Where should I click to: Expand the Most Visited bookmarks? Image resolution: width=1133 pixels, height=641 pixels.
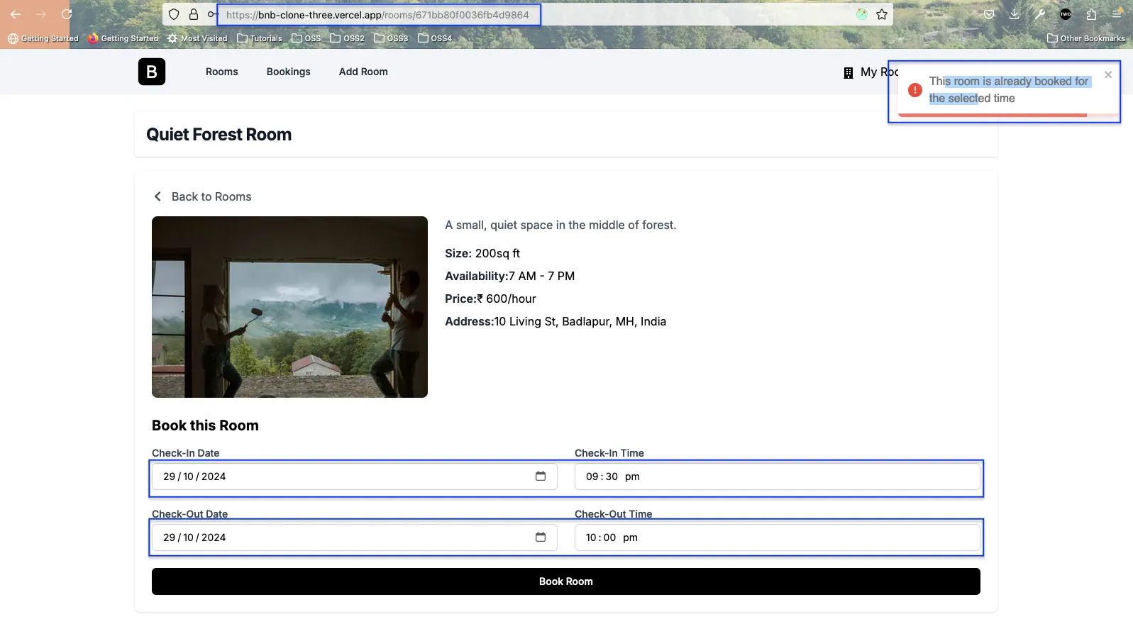pyautogui.click(x=197, y=38)
